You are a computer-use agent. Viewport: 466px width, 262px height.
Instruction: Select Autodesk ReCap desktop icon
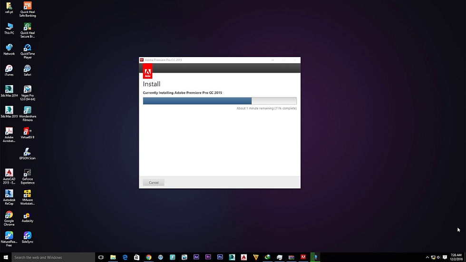[9, 197]
